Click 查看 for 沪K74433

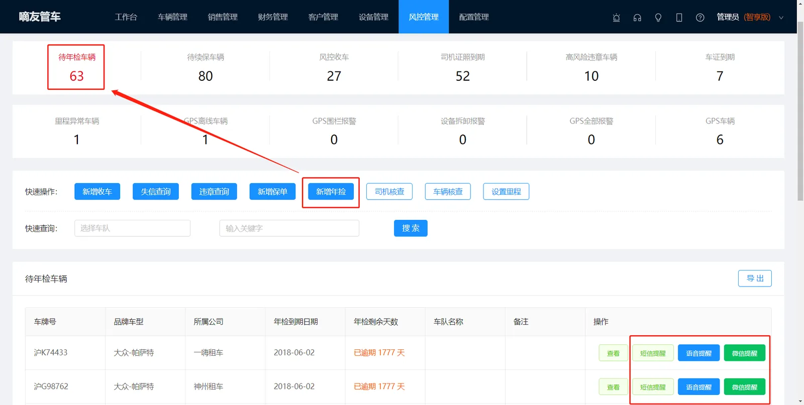point(613,353)
